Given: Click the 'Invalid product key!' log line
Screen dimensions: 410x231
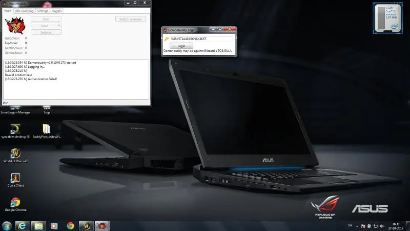Looking at the screenshot, I should [x=18, y=75].
